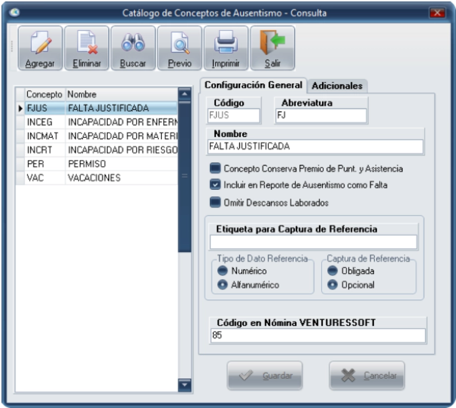Enable Concepto Conserva Premio de Punt. checkbox

(215, 169)
